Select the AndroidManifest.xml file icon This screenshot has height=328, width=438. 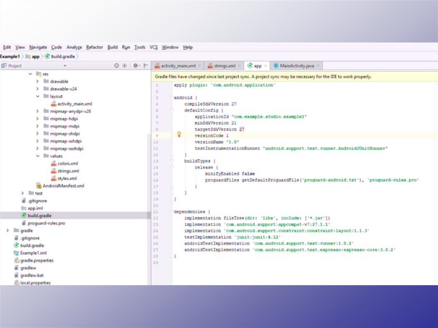(x=38, y=186)
